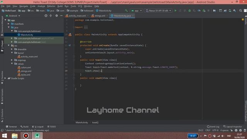Sync project with Gradle files icon
This screenshot has height=139, width=247.
225,11
